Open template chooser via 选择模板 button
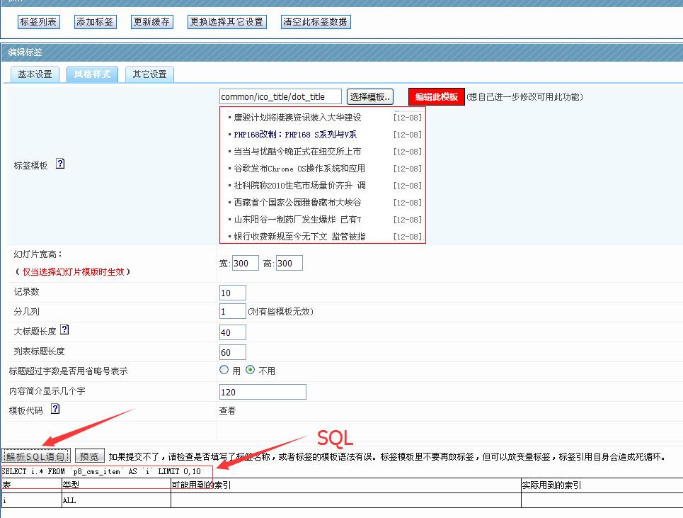683x518 pixels. 370,97
